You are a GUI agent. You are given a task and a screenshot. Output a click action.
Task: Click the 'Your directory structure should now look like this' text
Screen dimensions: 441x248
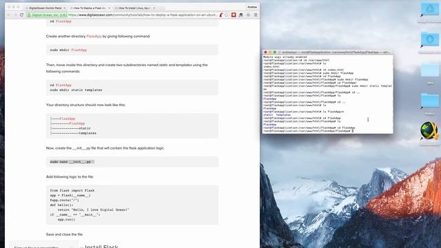85,105
